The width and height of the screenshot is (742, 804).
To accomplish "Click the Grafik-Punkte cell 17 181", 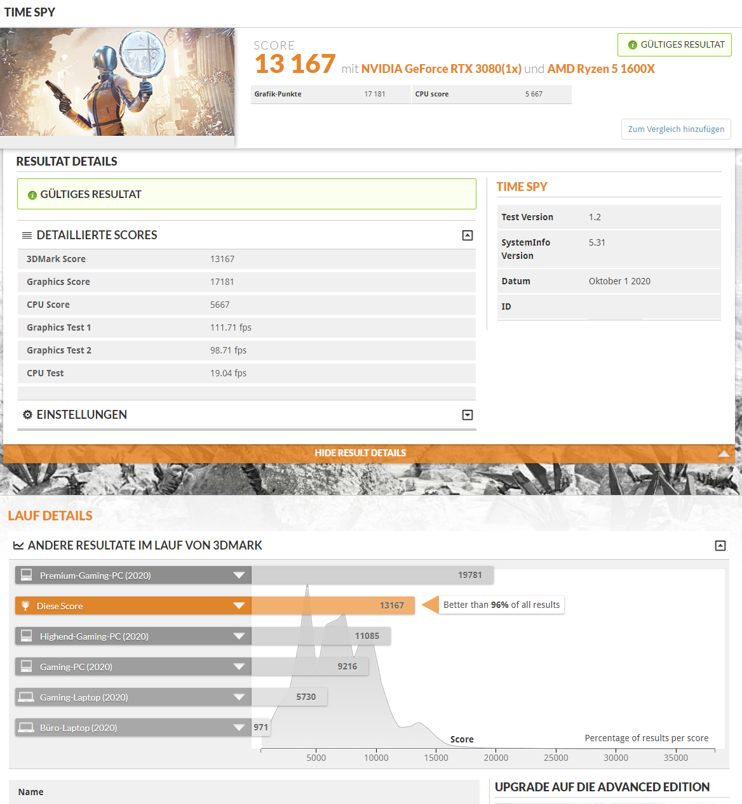I will 375,94.
